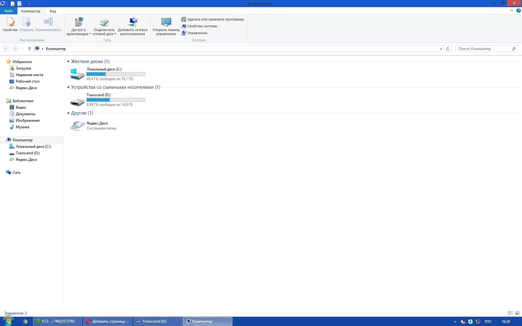Change the РУС input language
The width and height of the screenshot is (522, 326).
488,322
